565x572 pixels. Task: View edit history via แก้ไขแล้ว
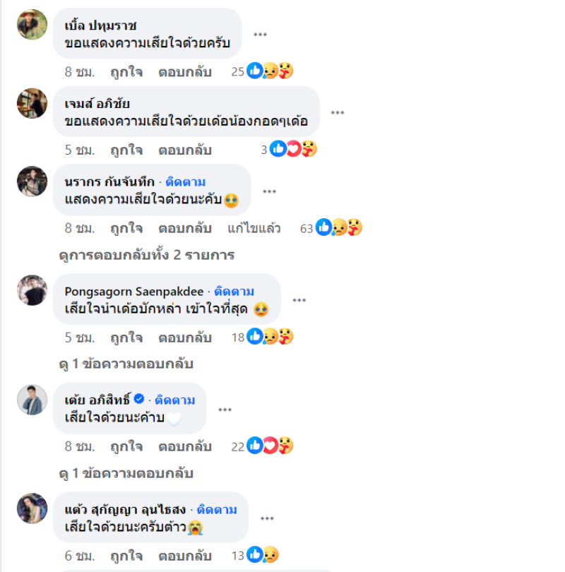point(254,228)
